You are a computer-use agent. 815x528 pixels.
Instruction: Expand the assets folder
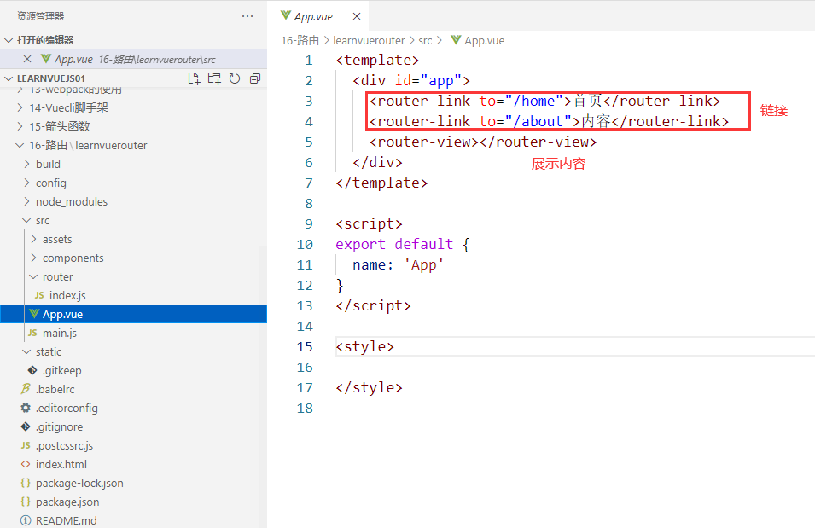[33, 239]
